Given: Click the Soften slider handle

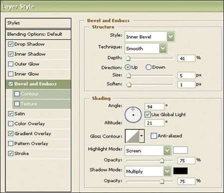Looking at the screenshot, I should click(129, 85).
